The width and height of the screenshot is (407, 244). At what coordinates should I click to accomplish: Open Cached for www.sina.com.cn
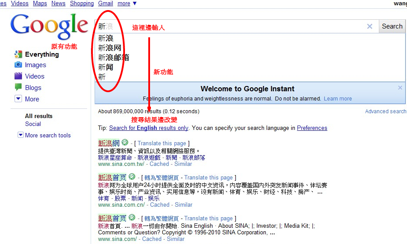(160, 205)
